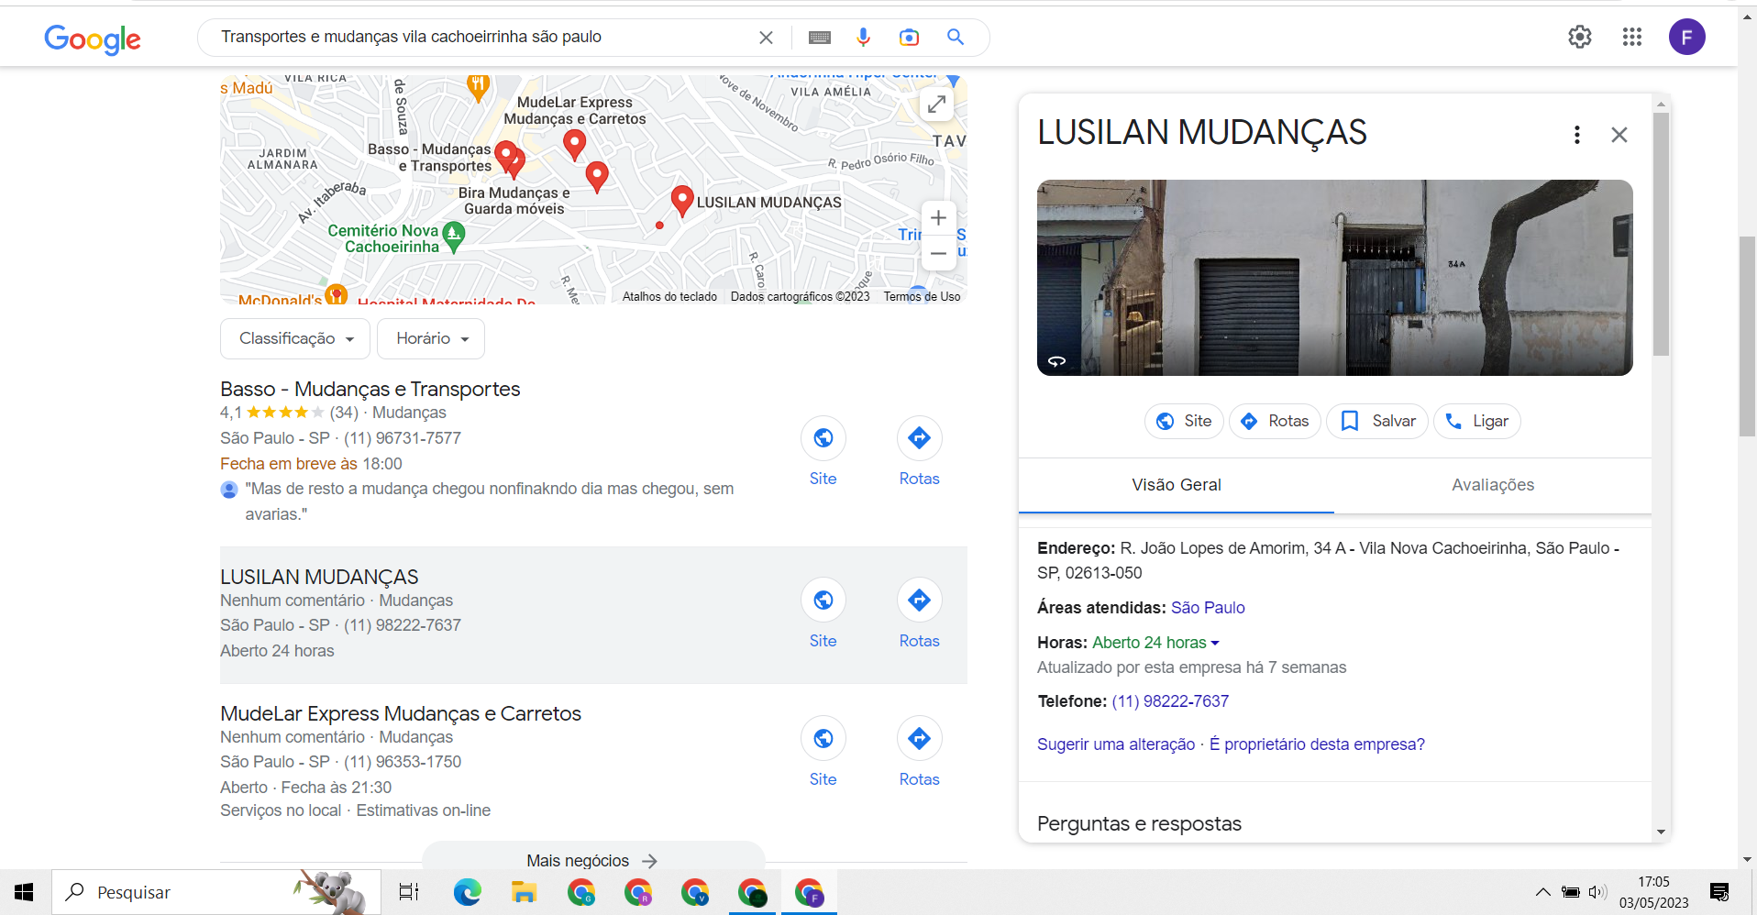Switch to Visão Geral tab

(1176, 485)
